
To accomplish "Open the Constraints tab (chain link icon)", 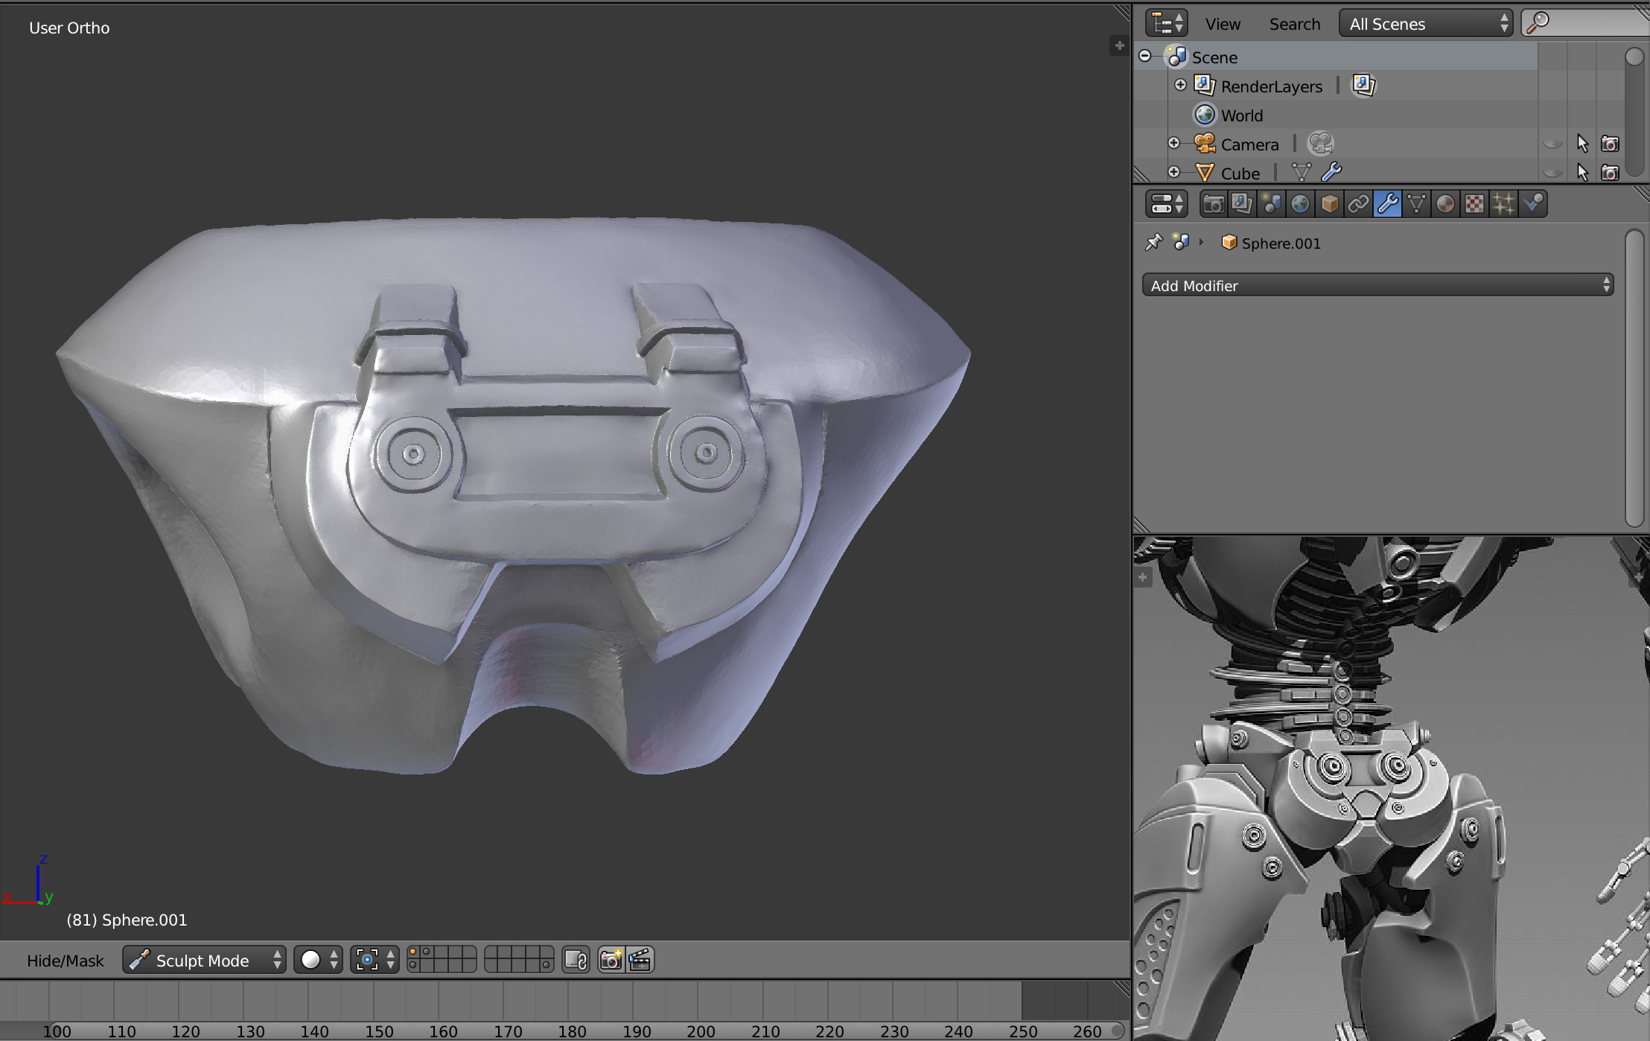I will pos(1358,204).
